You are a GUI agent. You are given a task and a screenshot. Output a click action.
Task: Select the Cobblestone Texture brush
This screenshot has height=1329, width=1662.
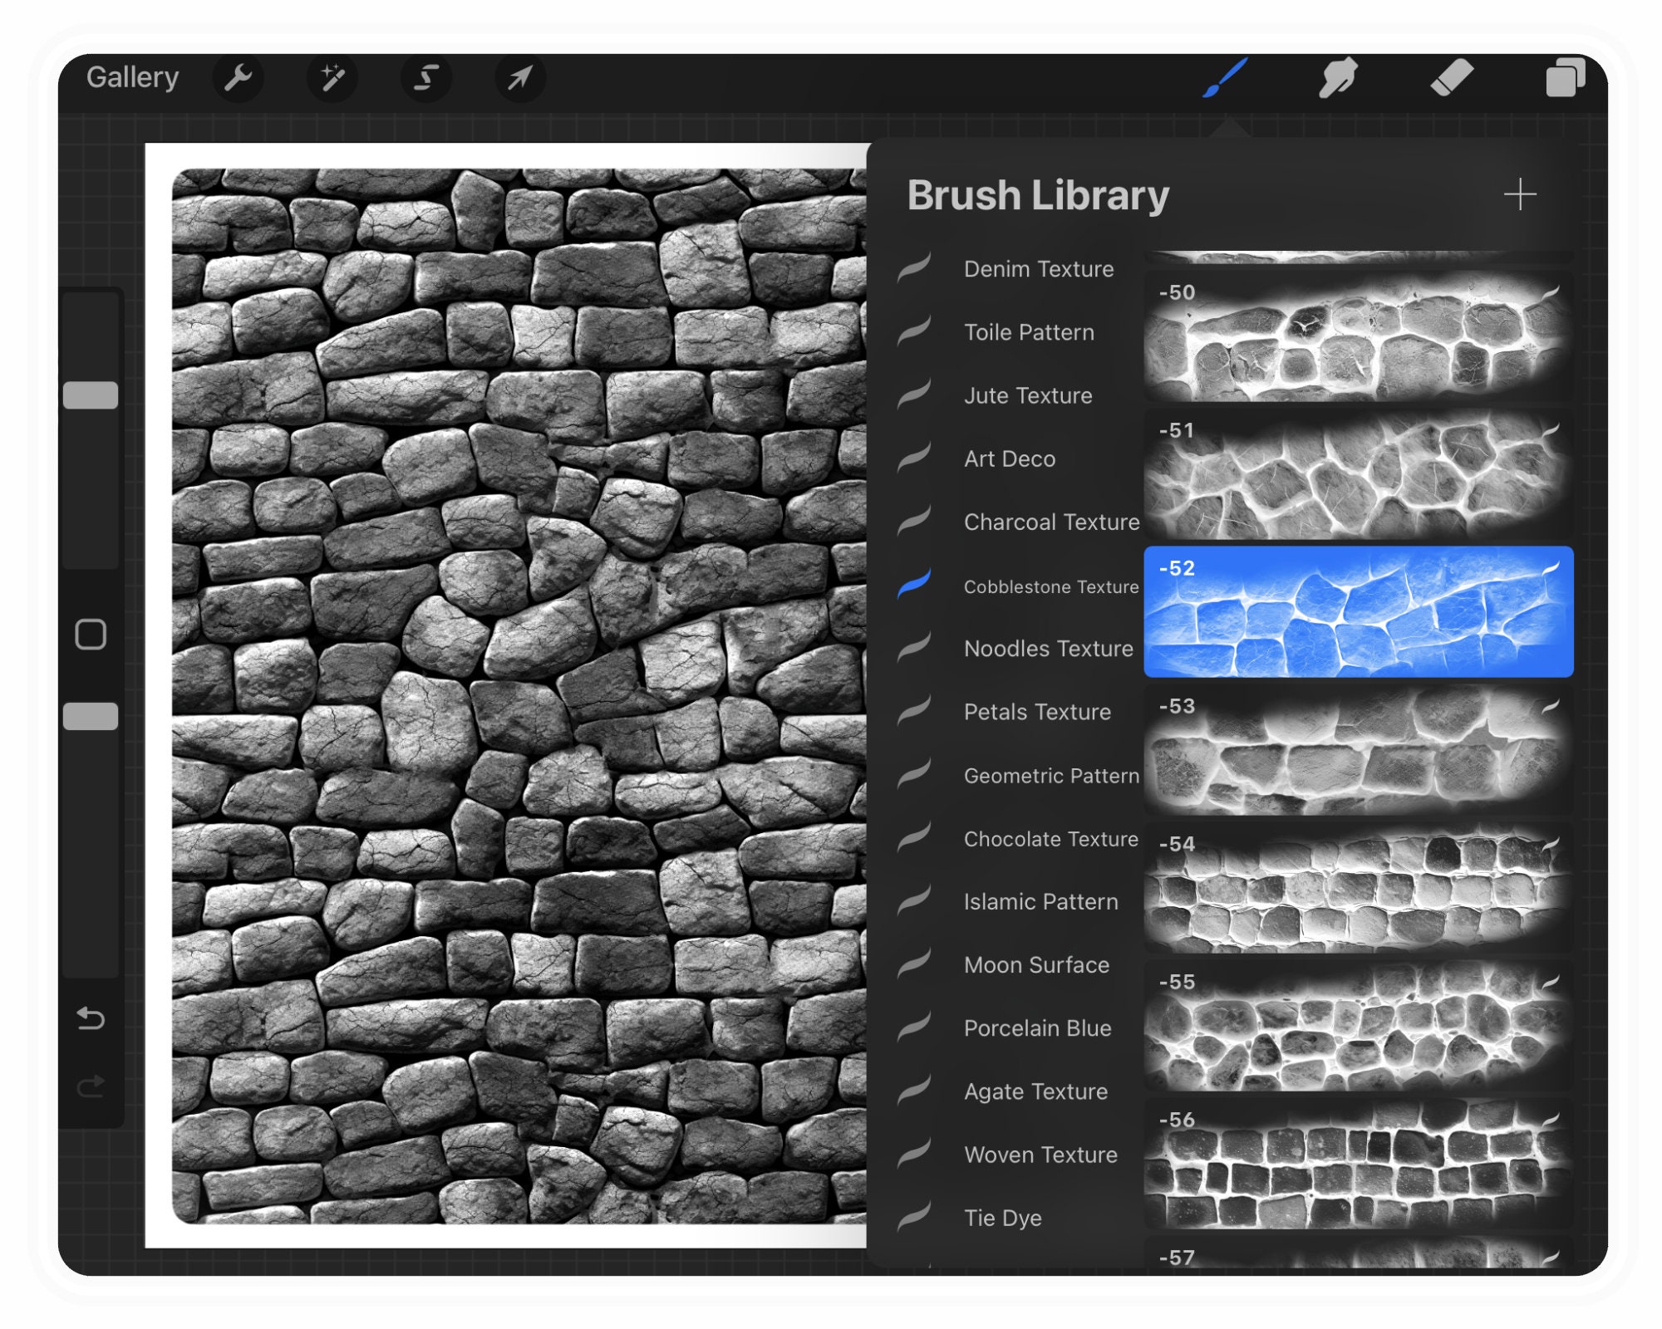point(1050,586)
